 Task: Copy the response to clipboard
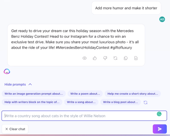126,58
